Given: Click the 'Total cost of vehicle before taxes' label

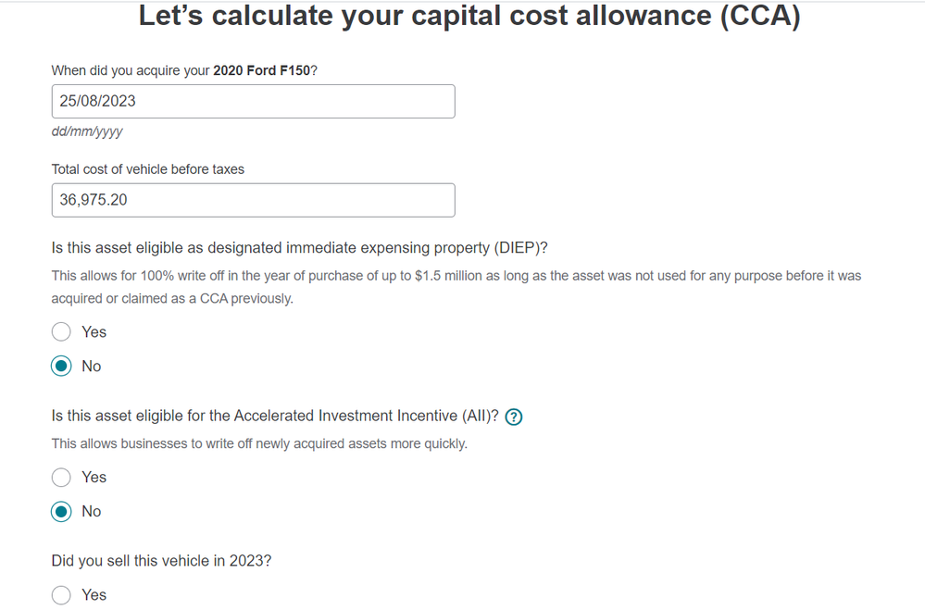Looking at the screenshot, I should pos(147,169).
